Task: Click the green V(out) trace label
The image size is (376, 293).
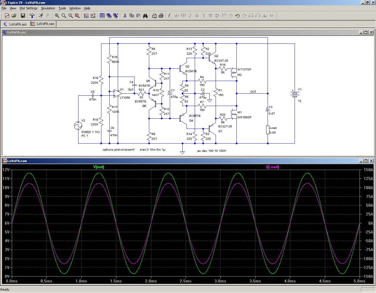Action: (x=99, y=167)
